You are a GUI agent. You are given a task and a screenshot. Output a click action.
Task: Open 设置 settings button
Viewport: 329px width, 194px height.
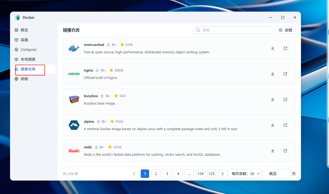[x=285, y=30]
